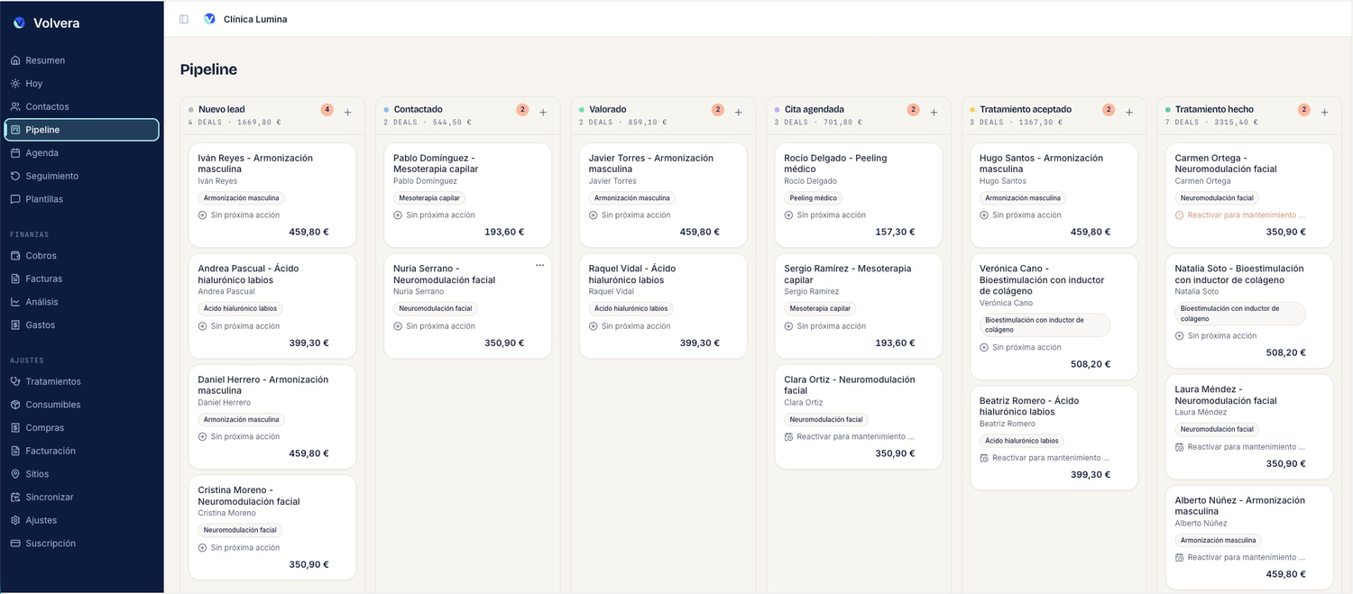Click Sin próxima acción on Hugo Santos card
The image size is (1353, 594).
pos(1026,215)
